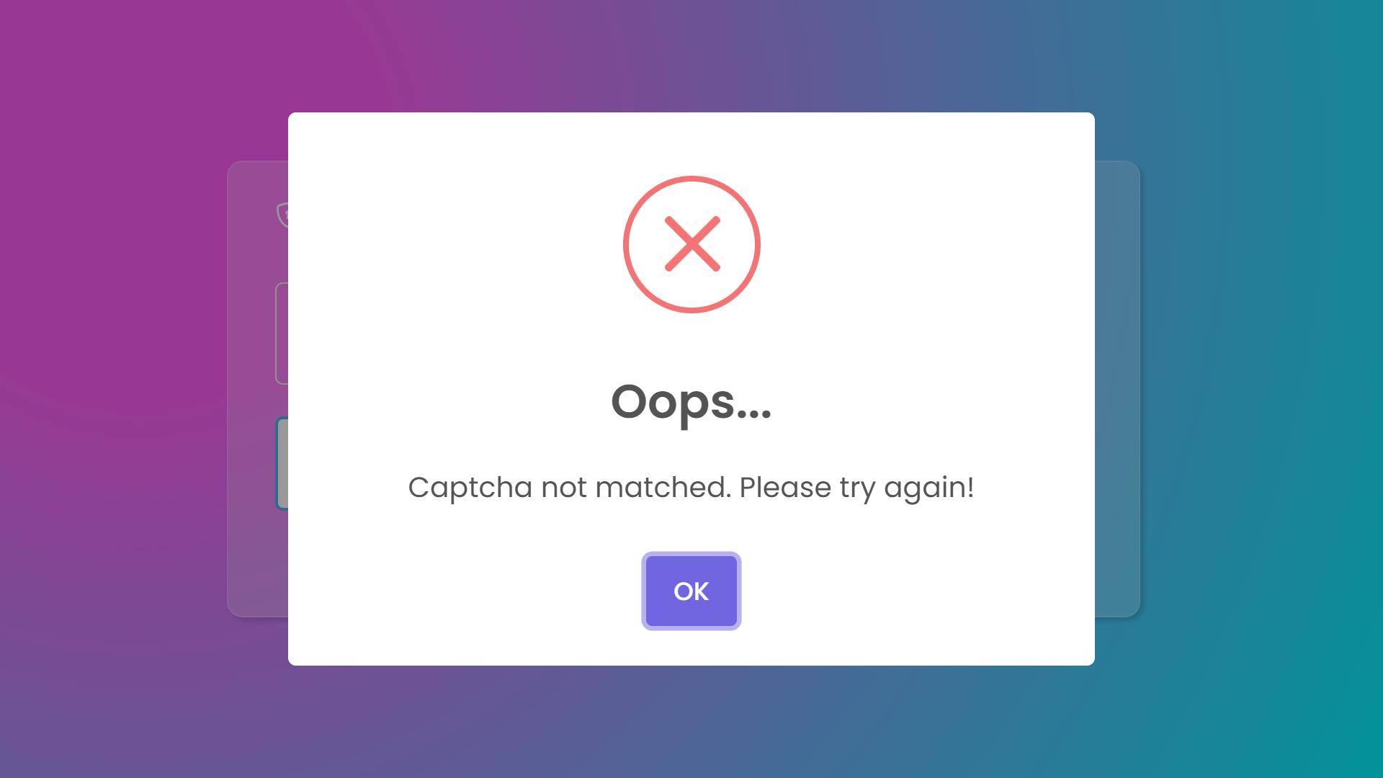The width and height of the screenshot is (1383, 778).
Task: Click the purple OK confirmation button
Action: (x=691, y=591)
